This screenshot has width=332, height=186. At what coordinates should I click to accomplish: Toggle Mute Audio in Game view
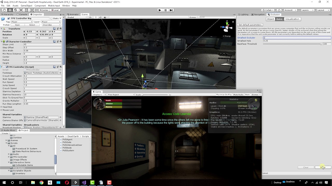[x=238, y=95]
